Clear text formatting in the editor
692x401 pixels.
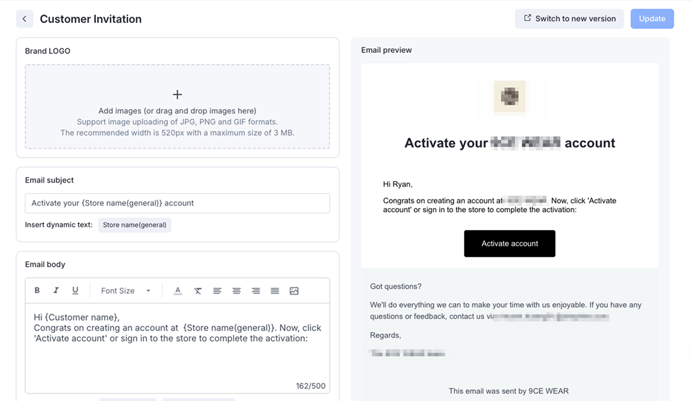(x=198, y=291)
